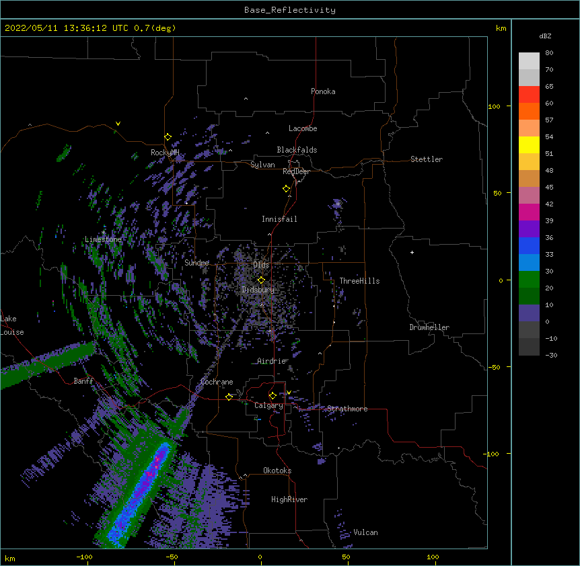Screen dimensions: 580x566
Task: Click the Vulcan city label
Action: point(365,532)
